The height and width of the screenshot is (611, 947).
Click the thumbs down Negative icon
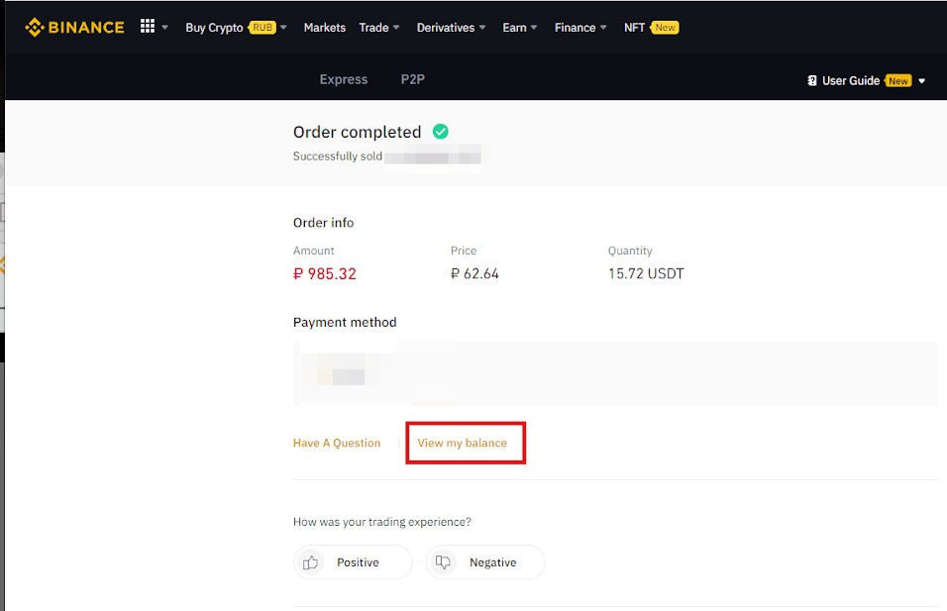click(444, 562)
